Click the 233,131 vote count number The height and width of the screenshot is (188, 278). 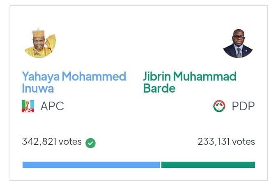[x=214, y=142]
